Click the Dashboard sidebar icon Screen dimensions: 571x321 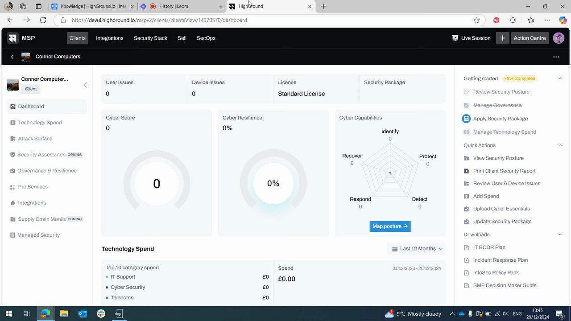[13, 107]
